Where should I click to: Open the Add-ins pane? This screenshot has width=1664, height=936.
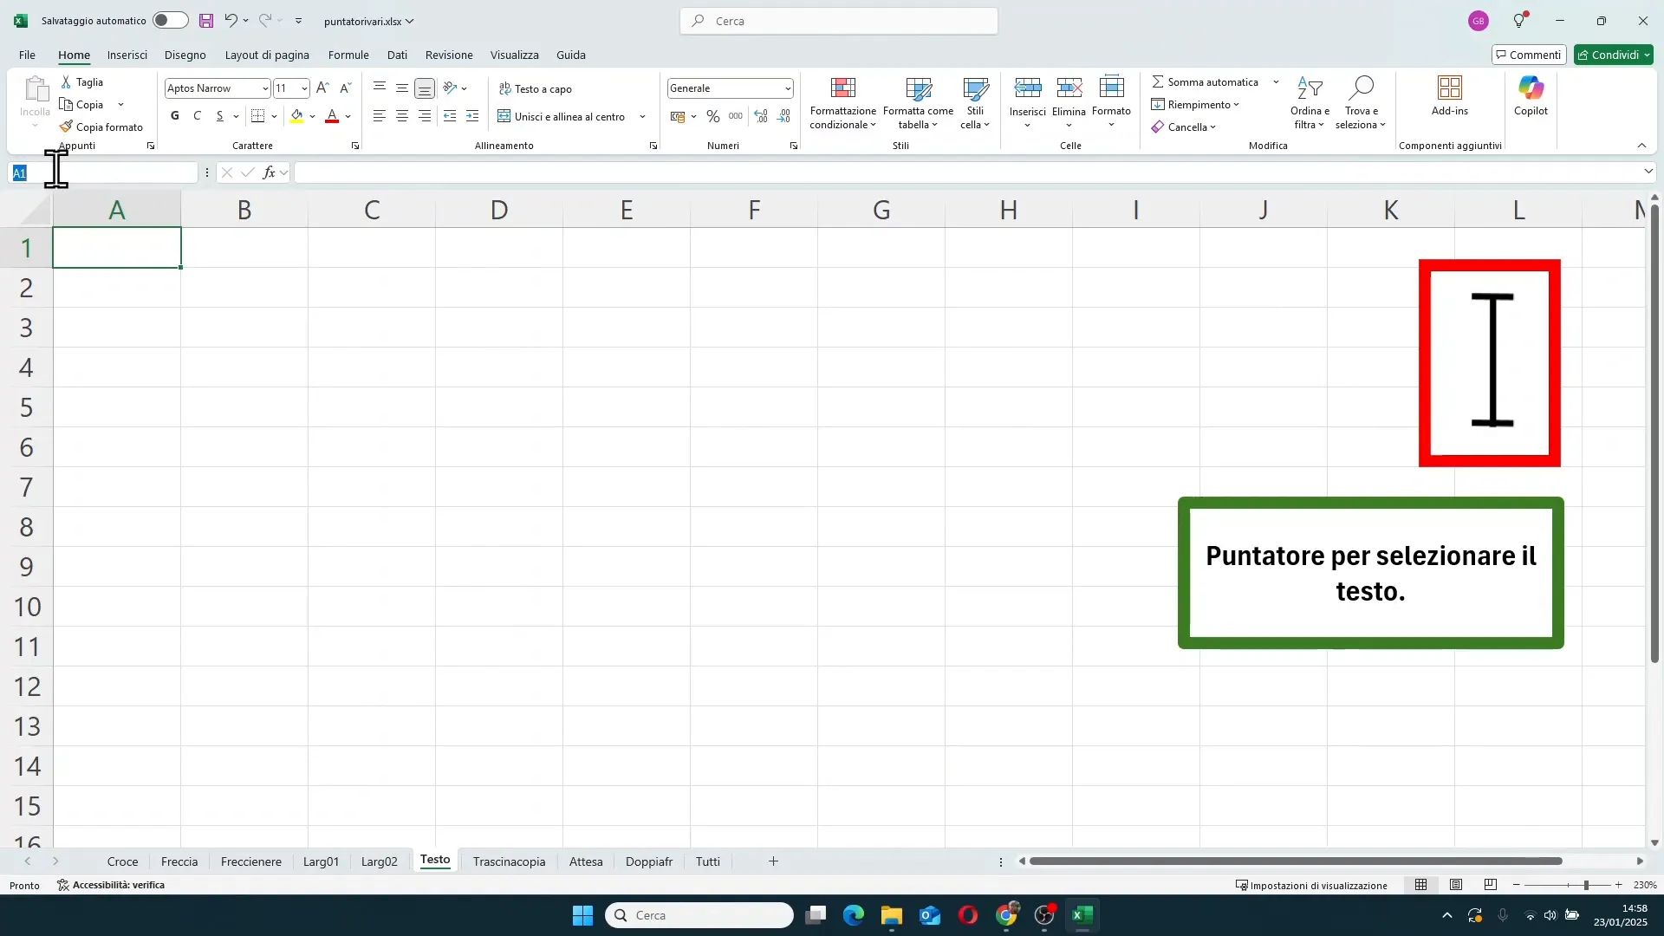click(1450, 96)
